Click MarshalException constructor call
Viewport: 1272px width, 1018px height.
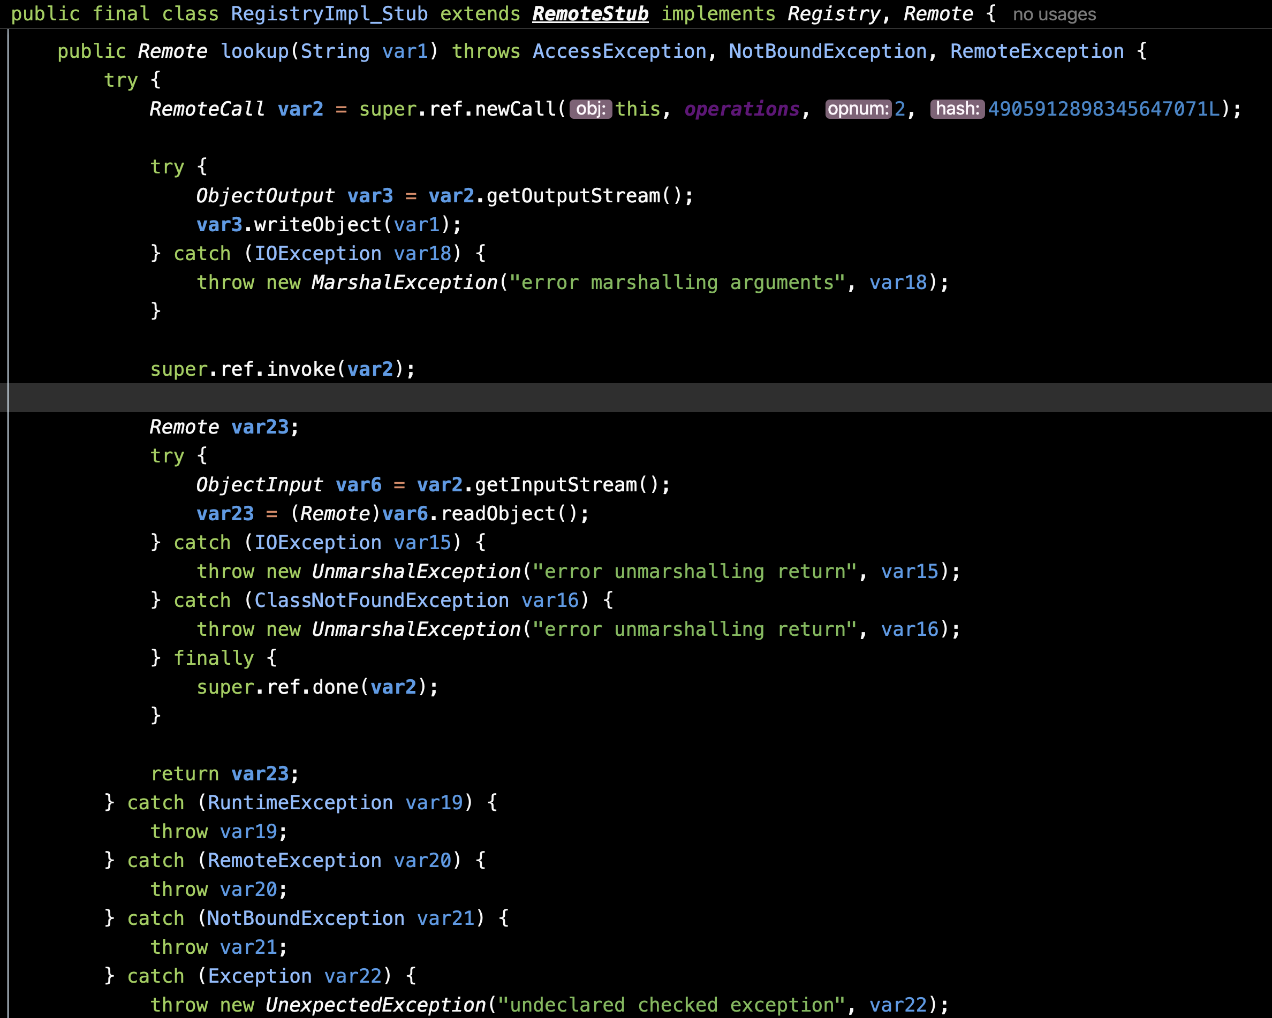click(x=404, y=283)
